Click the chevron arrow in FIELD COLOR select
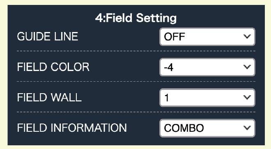 point(247,67)
